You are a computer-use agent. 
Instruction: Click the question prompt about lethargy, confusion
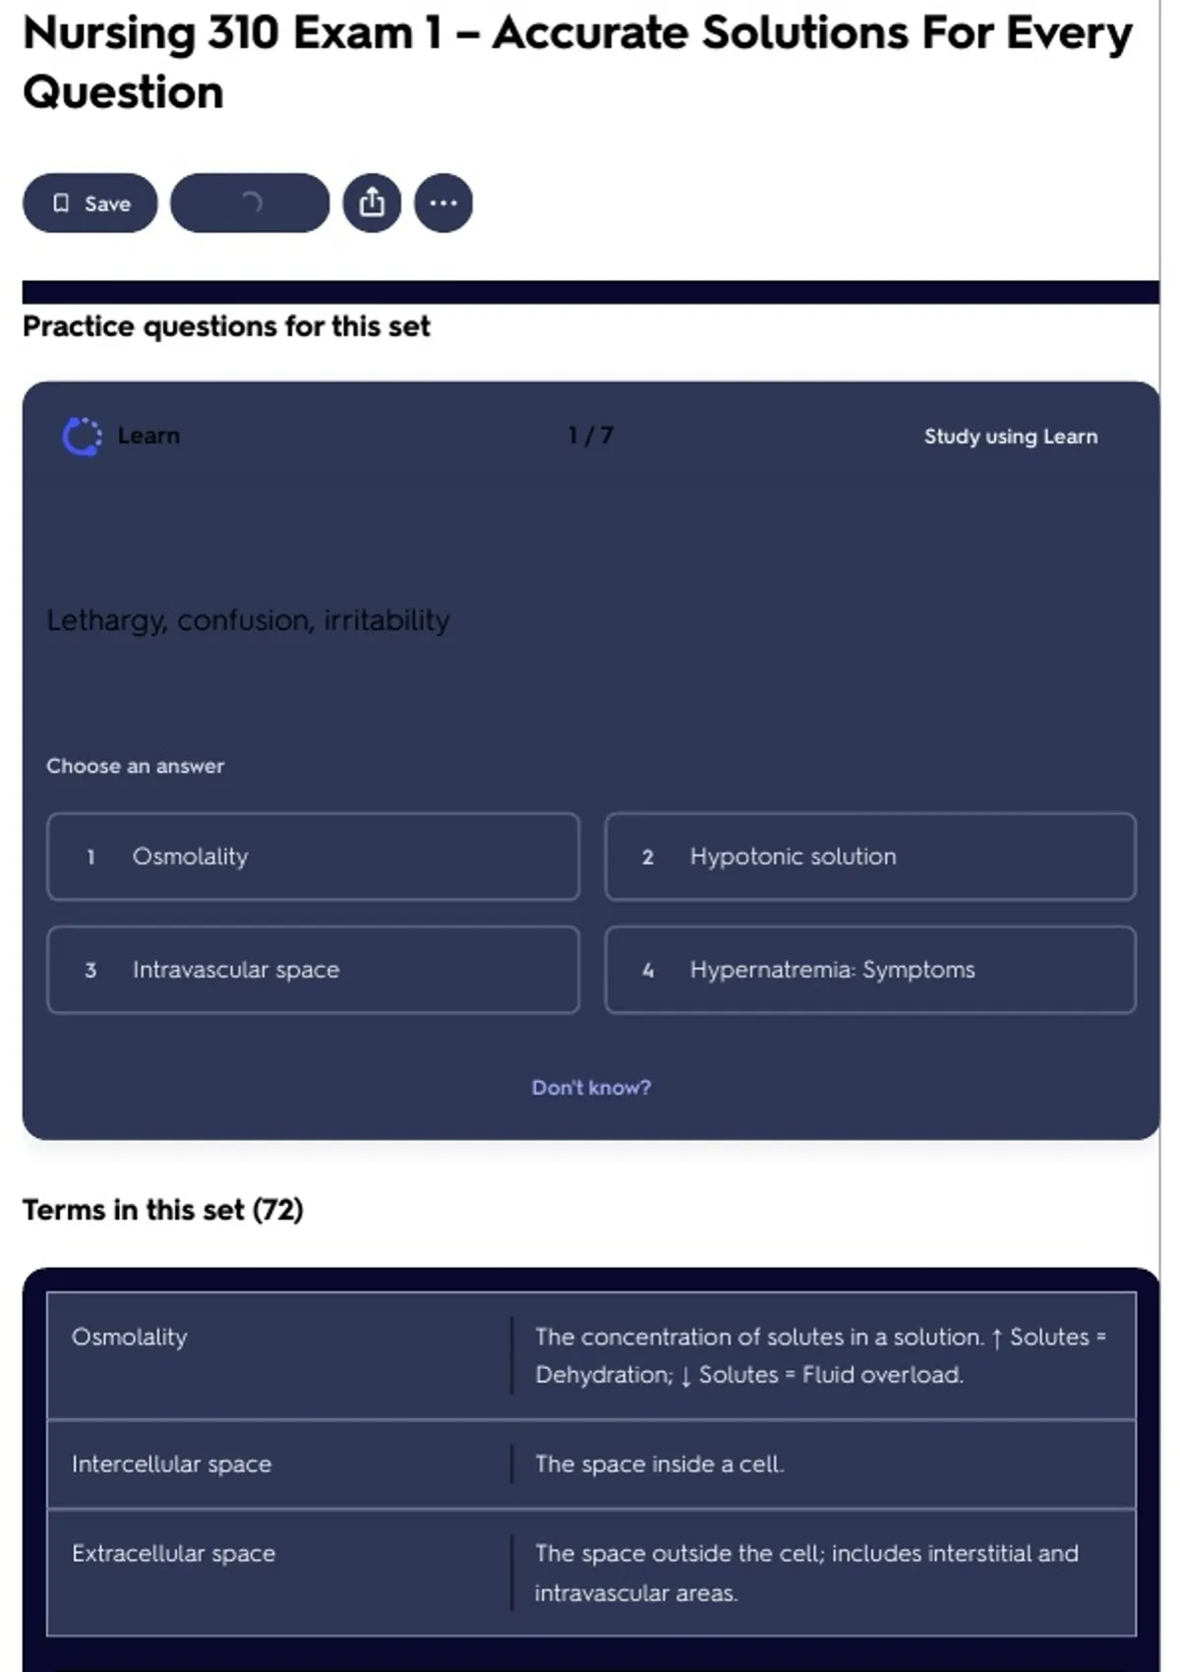click(x=248, y=621)
